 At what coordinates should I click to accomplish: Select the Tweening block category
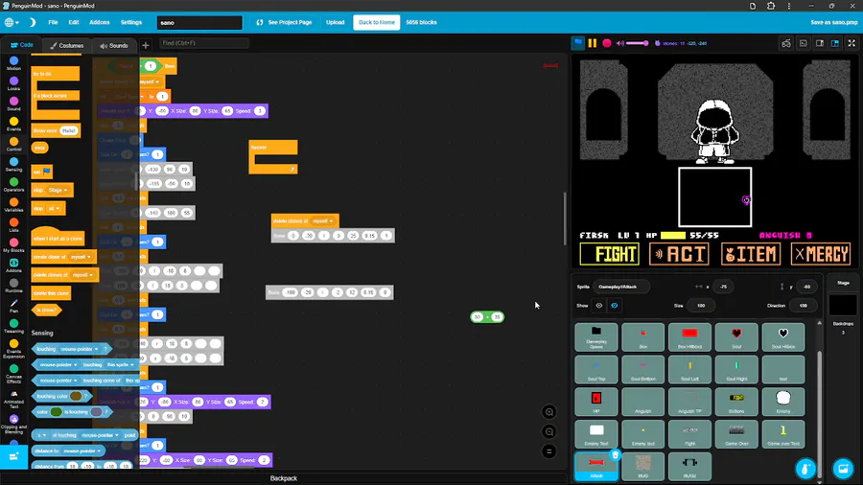coord(13,326)
